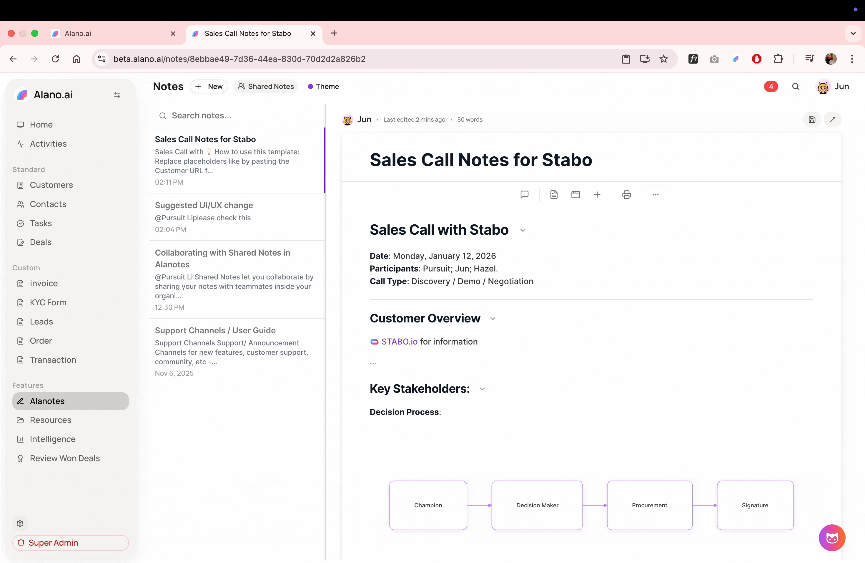Open notifications badge showing 4

[771, 87]
